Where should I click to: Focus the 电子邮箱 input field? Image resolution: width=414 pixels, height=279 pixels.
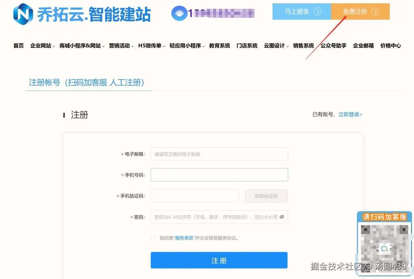pos(219,154)
